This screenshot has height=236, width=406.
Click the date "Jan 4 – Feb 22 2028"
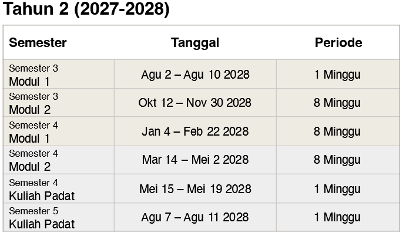click(x=195, y=132)
